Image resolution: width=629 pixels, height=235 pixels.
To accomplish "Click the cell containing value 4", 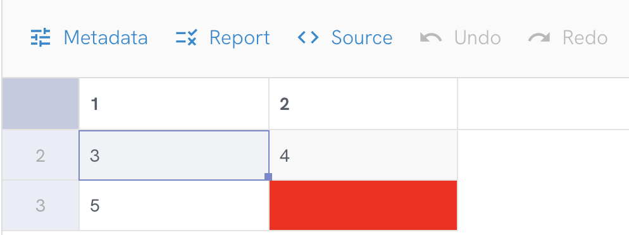I will [x=363, y=155].
